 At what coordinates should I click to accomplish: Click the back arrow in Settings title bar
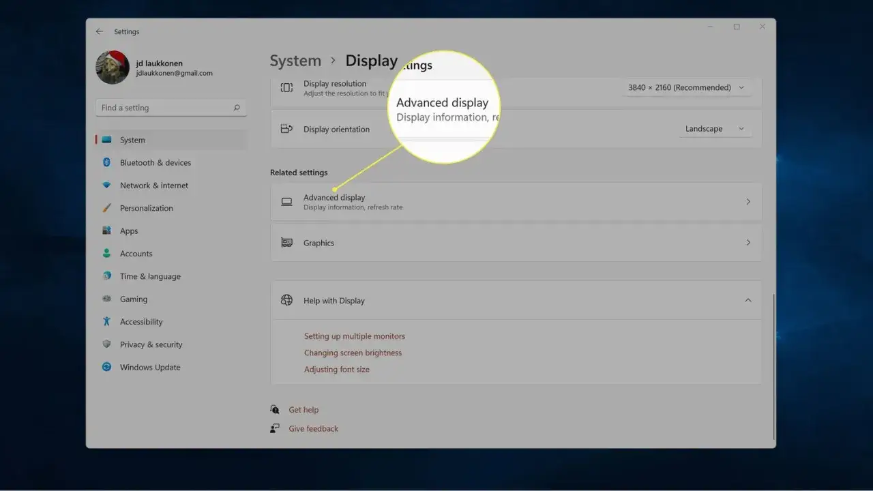[100, 31]
